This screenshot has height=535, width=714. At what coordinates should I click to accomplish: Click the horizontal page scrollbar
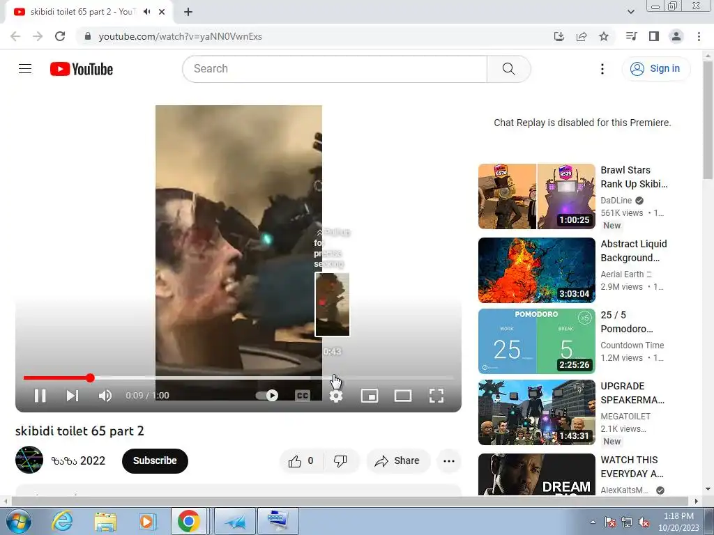click(x=351, y=501)
